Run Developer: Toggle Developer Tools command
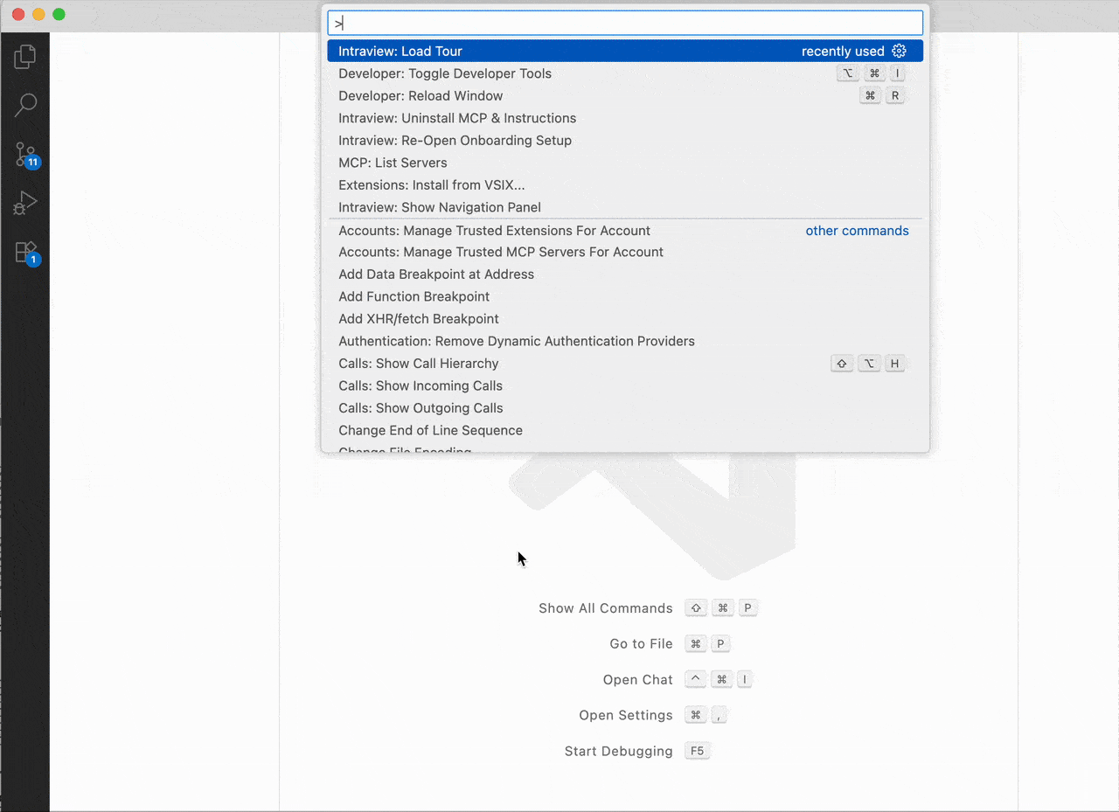This screenshot has height=812, width=1119. (x=625, y=73)
